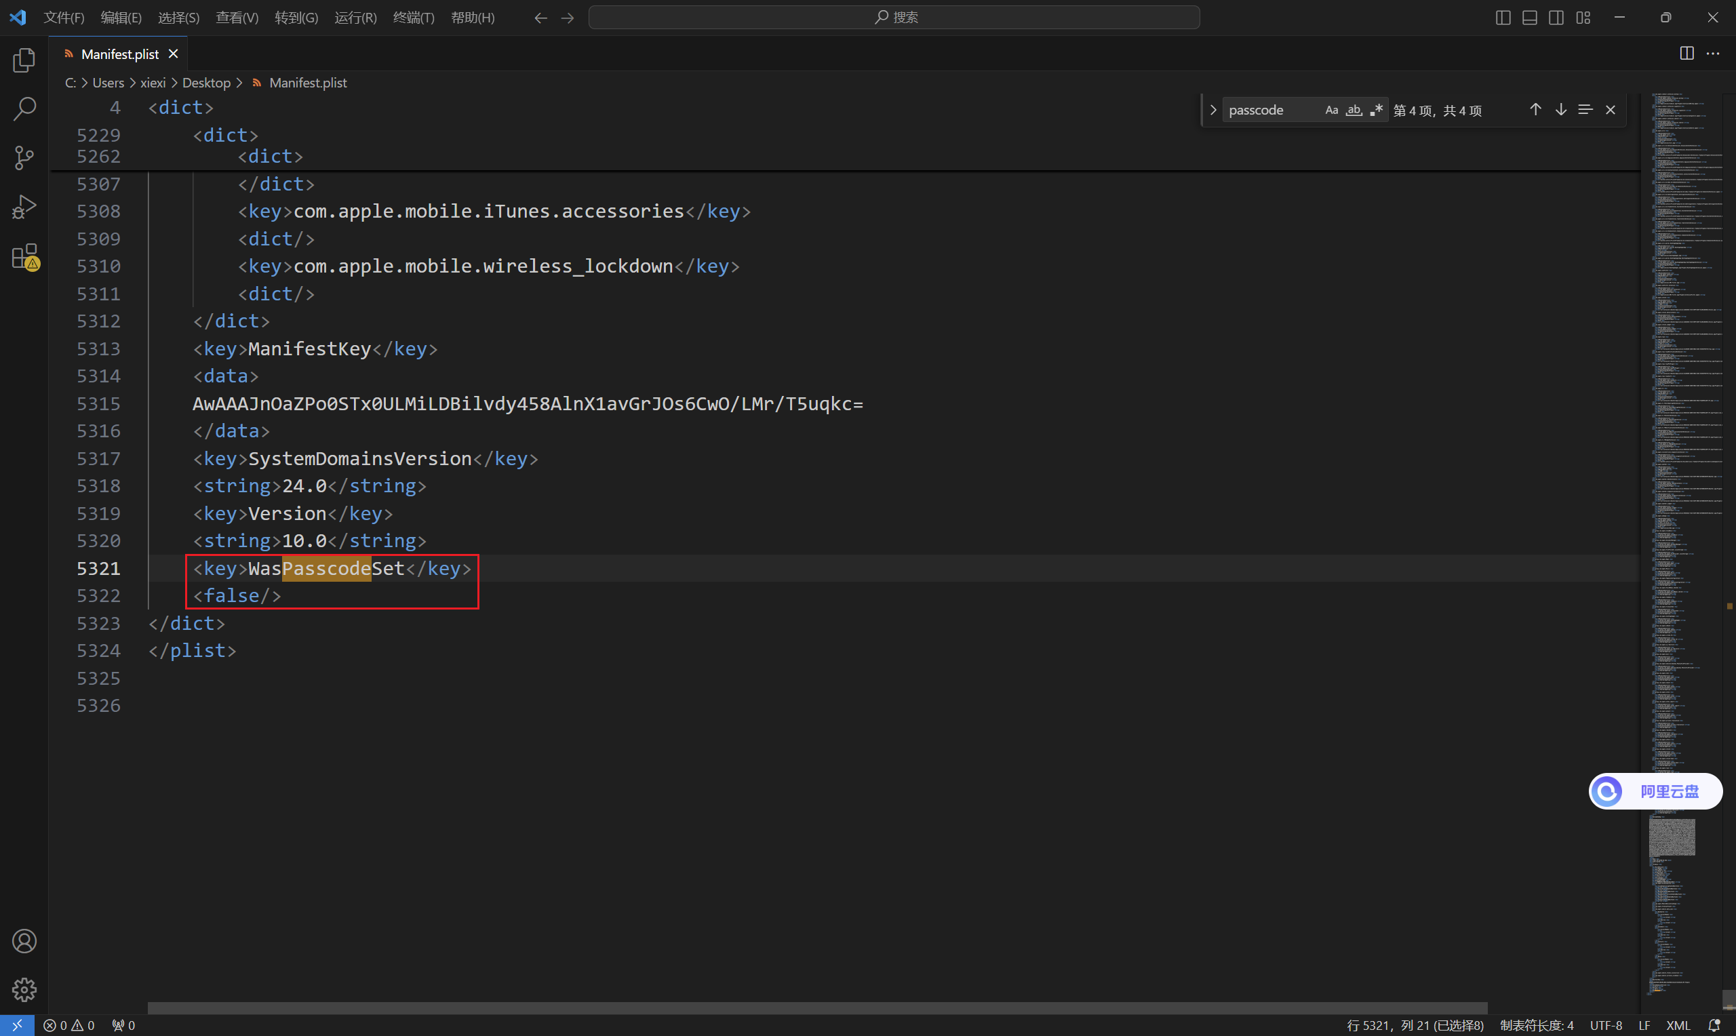The image size is (1736, 1036).
Task: Open the Source Control view
Action: click(24, 158)
